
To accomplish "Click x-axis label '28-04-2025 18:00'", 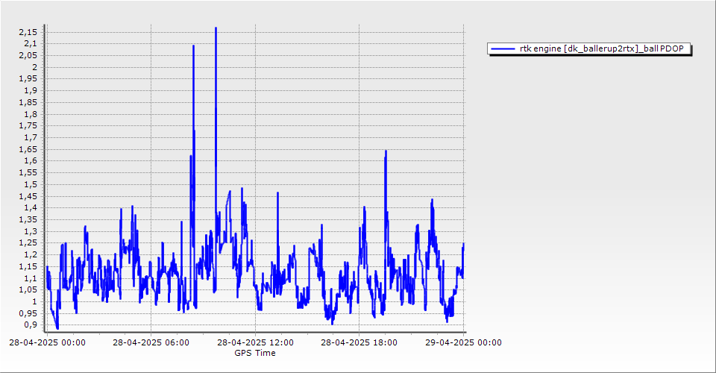I will [x=359, y=342].
